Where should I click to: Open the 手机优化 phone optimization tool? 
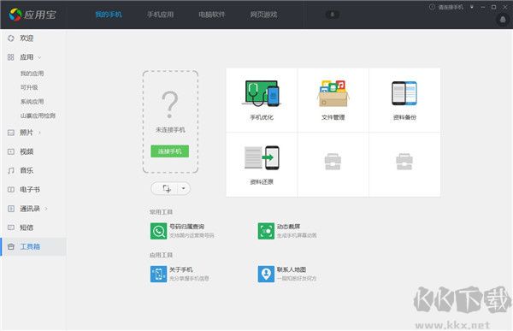262,100
